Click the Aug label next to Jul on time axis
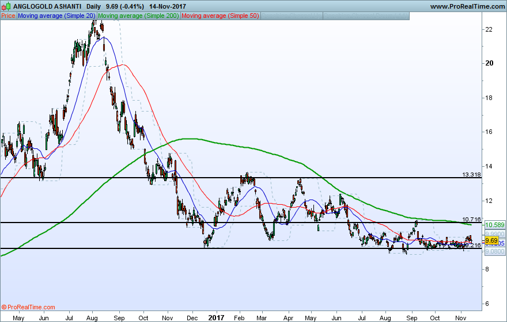Screen dimensions: 507x322 point(92,318)
